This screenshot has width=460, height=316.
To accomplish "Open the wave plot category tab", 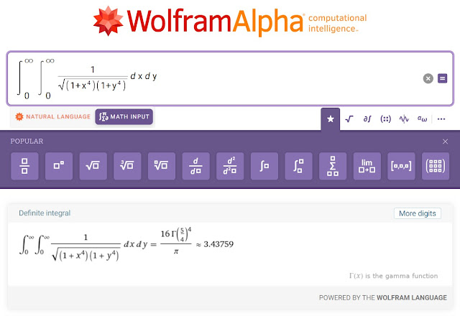I will [x=404, y=119].
